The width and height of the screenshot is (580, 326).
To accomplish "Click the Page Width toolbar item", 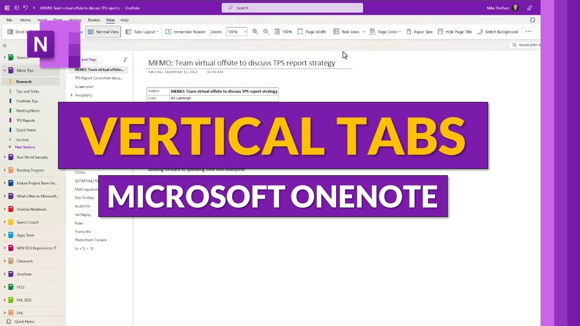I will click(x=312, y=32).
